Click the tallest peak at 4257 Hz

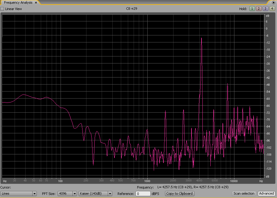(202, 38)
